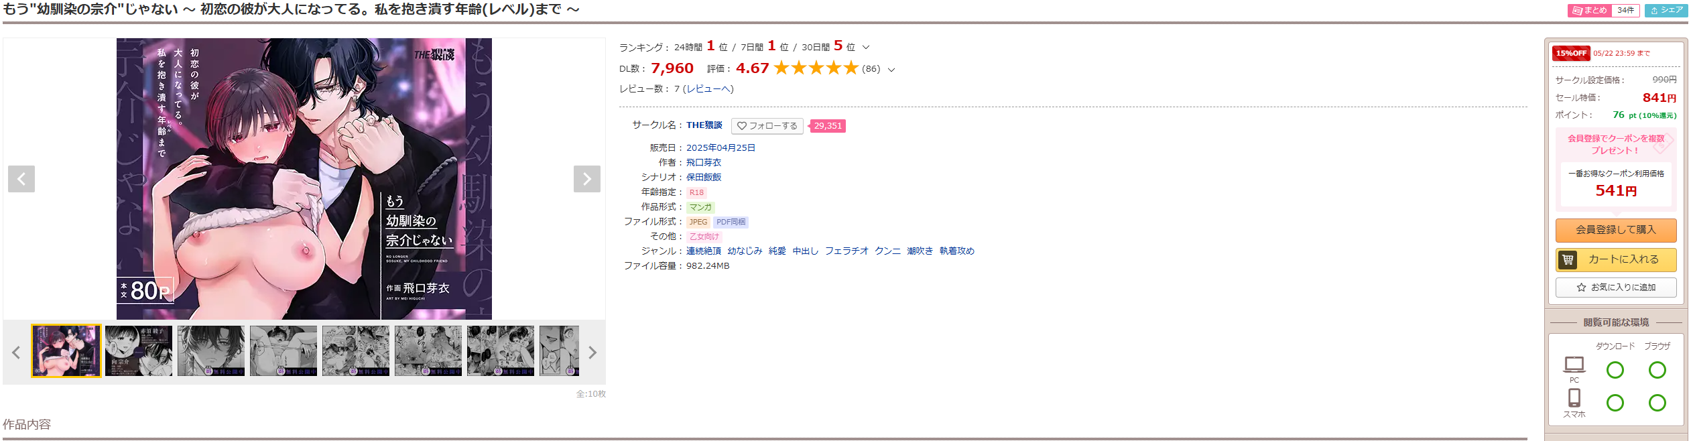Viewport: 1693px width, 441px height.
Task: Open the THE猥談 circle page link
Action: tap(704, 125)
